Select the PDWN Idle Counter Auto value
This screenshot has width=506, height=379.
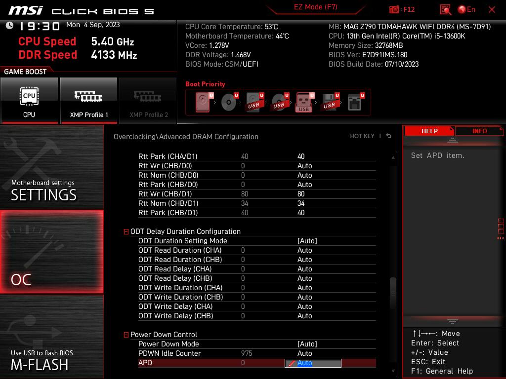coord(304,353)
